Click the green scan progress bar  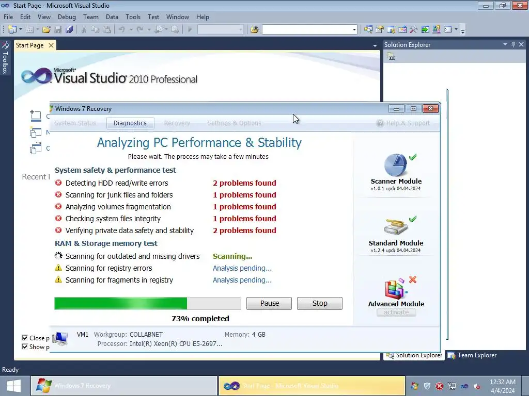coord(148,303)
